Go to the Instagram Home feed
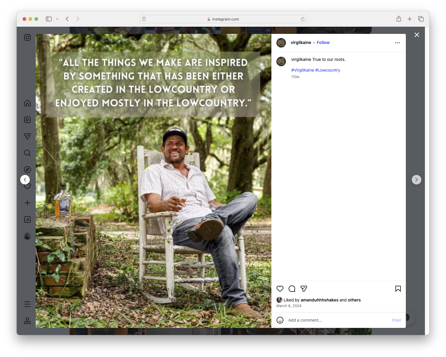This screenshot has width=446, height=357. 27,103
